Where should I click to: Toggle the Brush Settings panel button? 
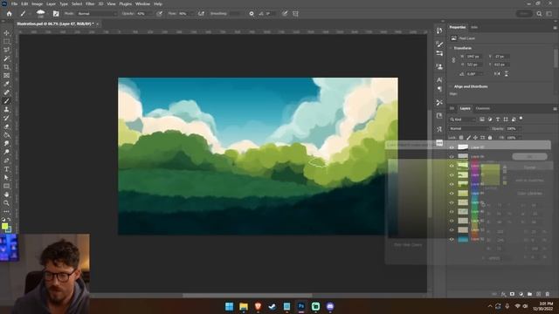(56, 14)
